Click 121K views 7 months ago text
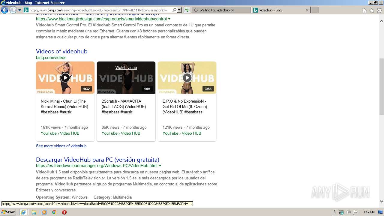 point(186,127)
